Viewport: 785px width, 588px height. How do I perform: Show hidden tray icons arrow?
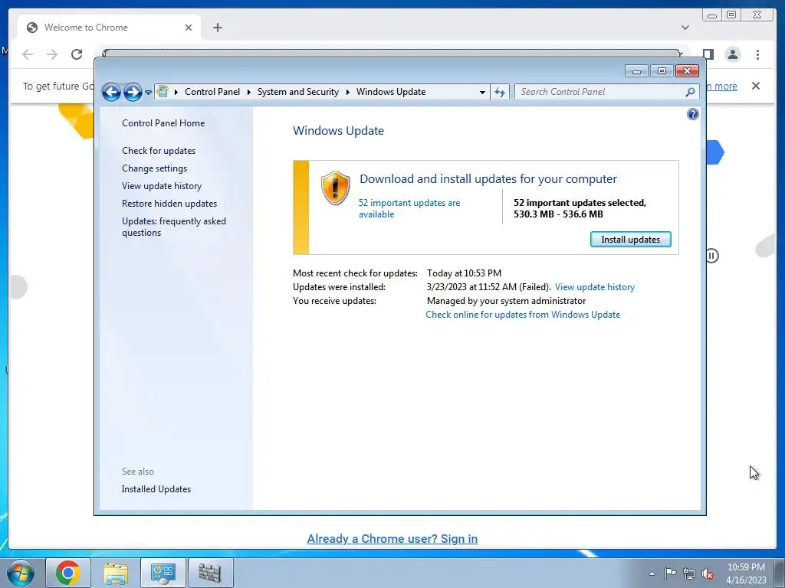point(652,573)
